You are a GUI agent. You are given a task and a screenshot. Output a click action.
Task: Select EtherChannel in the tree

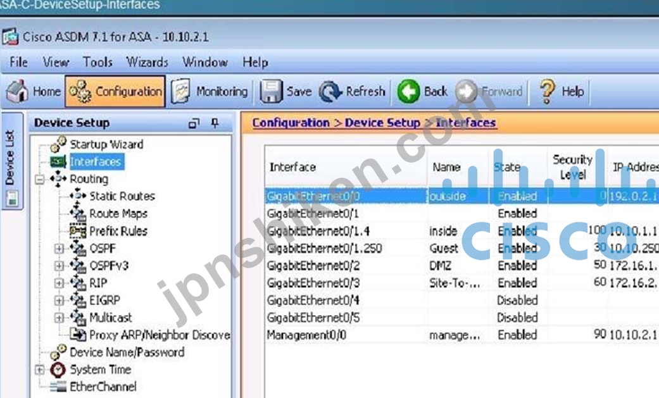click(x=103, y=387)
